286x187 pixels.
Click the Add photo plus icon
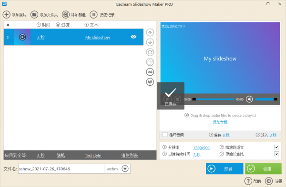tap(6, 15)
